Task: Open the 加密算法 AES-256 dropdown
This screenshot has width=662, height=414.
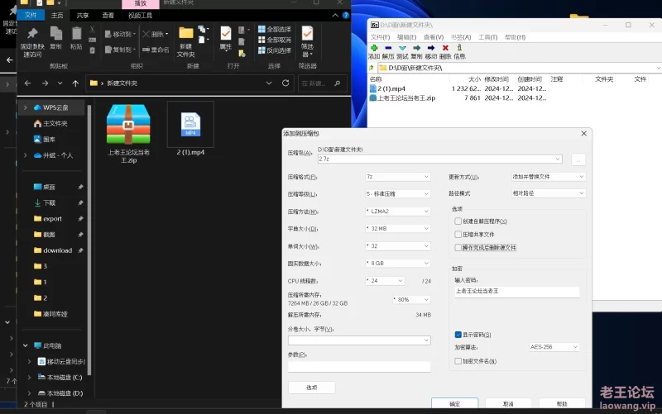Action: tap(554, 347)
